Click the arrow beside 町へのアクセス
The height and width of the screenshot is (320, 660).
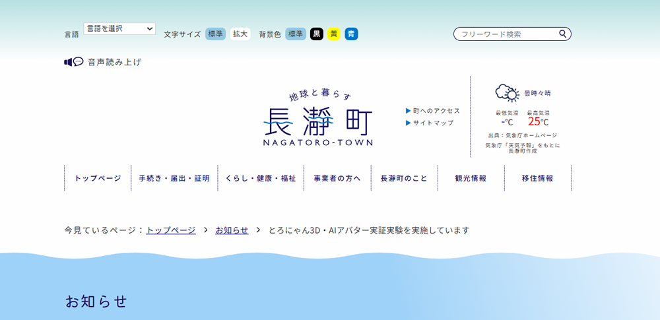[408, 111]
